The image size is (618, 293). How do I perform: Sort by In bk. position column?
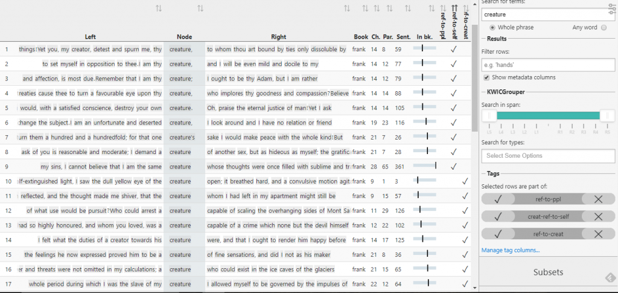tap(432, 8)
